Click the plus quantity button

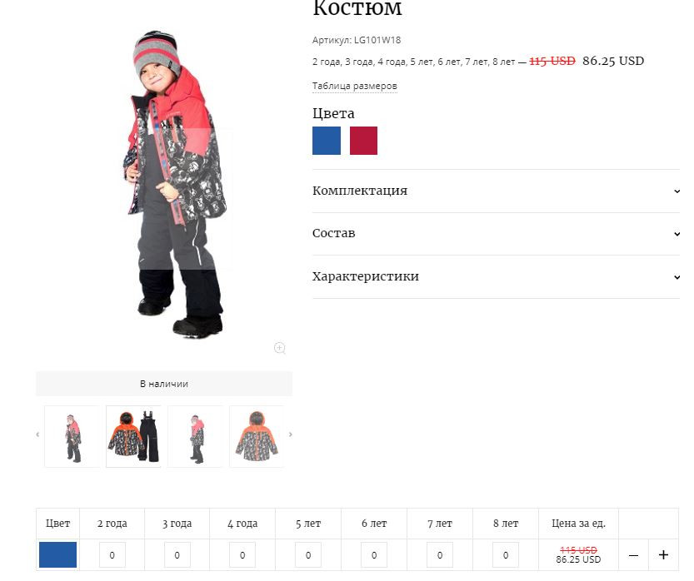point(663,555)
